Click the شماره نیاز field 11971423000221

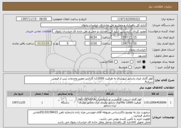[x=129, y=19]
